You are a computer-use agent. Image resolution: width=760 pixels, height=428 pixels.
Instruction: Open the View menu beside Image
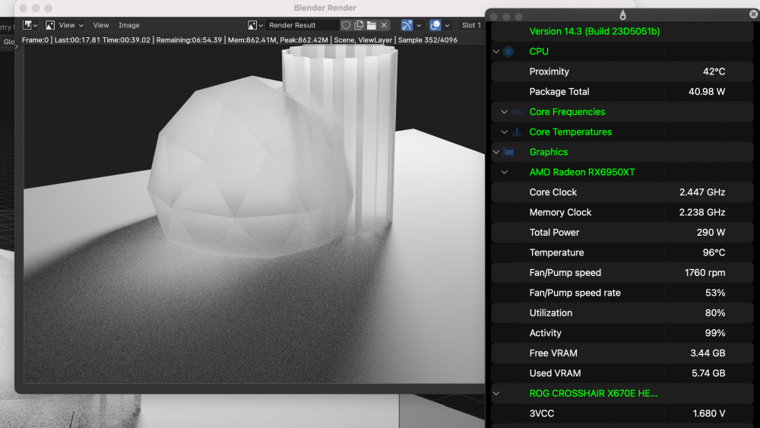click(101, 25)
